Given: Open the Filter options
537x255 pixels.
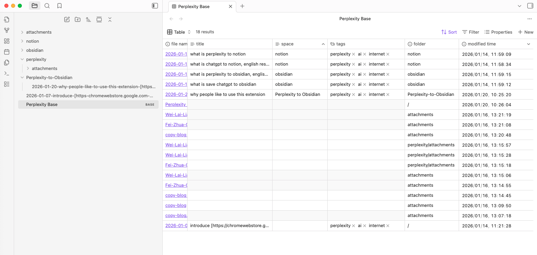Looking at the screenshot, I should point(471,32).
